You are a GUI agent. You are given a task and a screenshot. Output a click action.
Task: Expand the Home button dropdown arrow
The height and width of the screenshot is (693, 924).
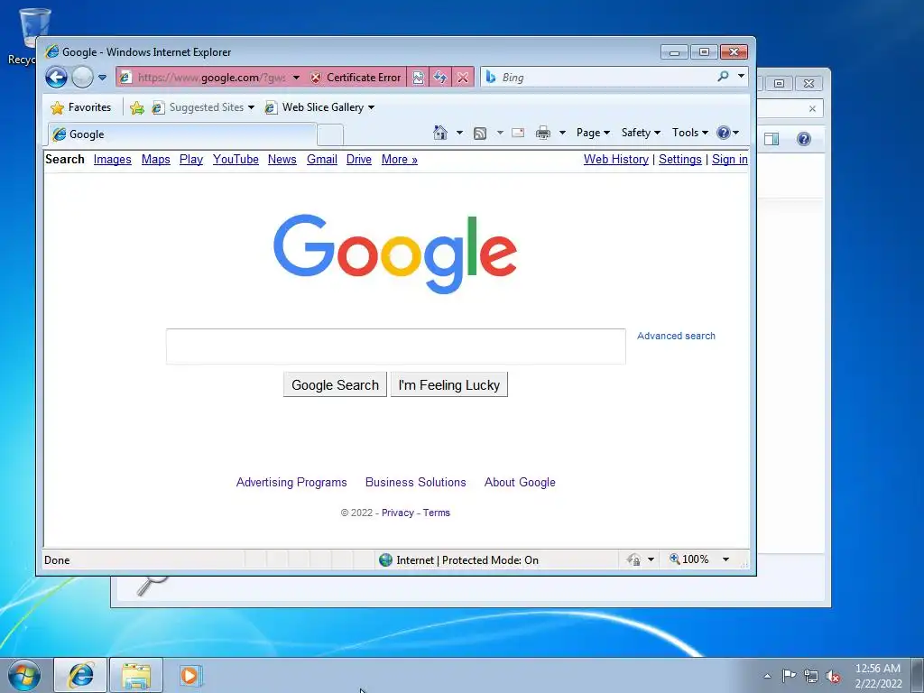(459, 133)
